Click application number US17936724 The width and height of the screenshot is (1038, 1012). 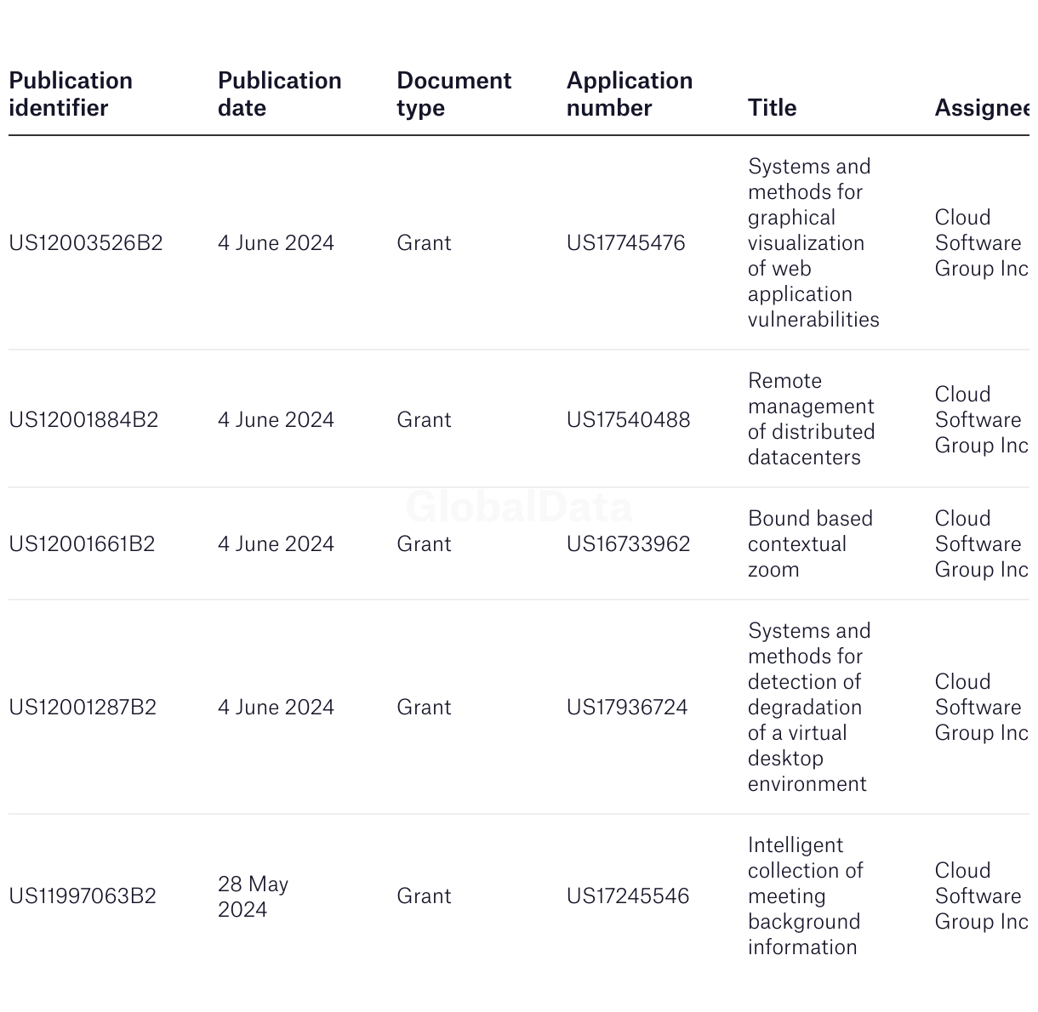coord(627,708)
